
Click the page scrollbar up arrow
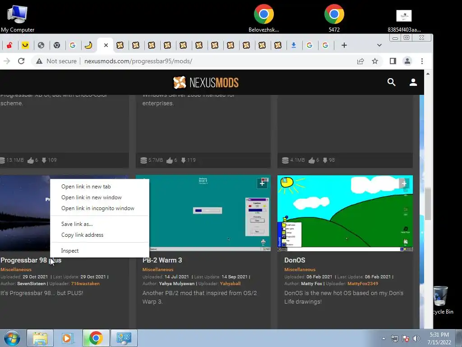428,74
